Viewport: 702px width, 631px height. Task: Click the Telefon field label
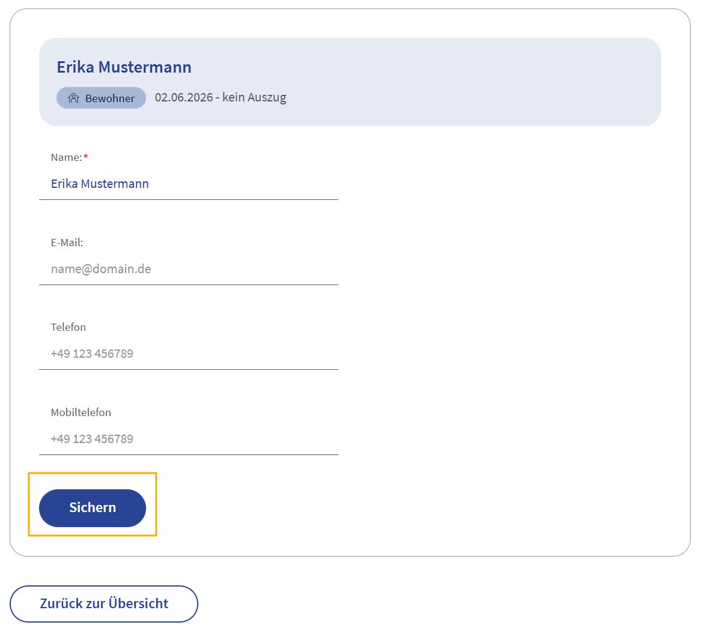point(68,327)
